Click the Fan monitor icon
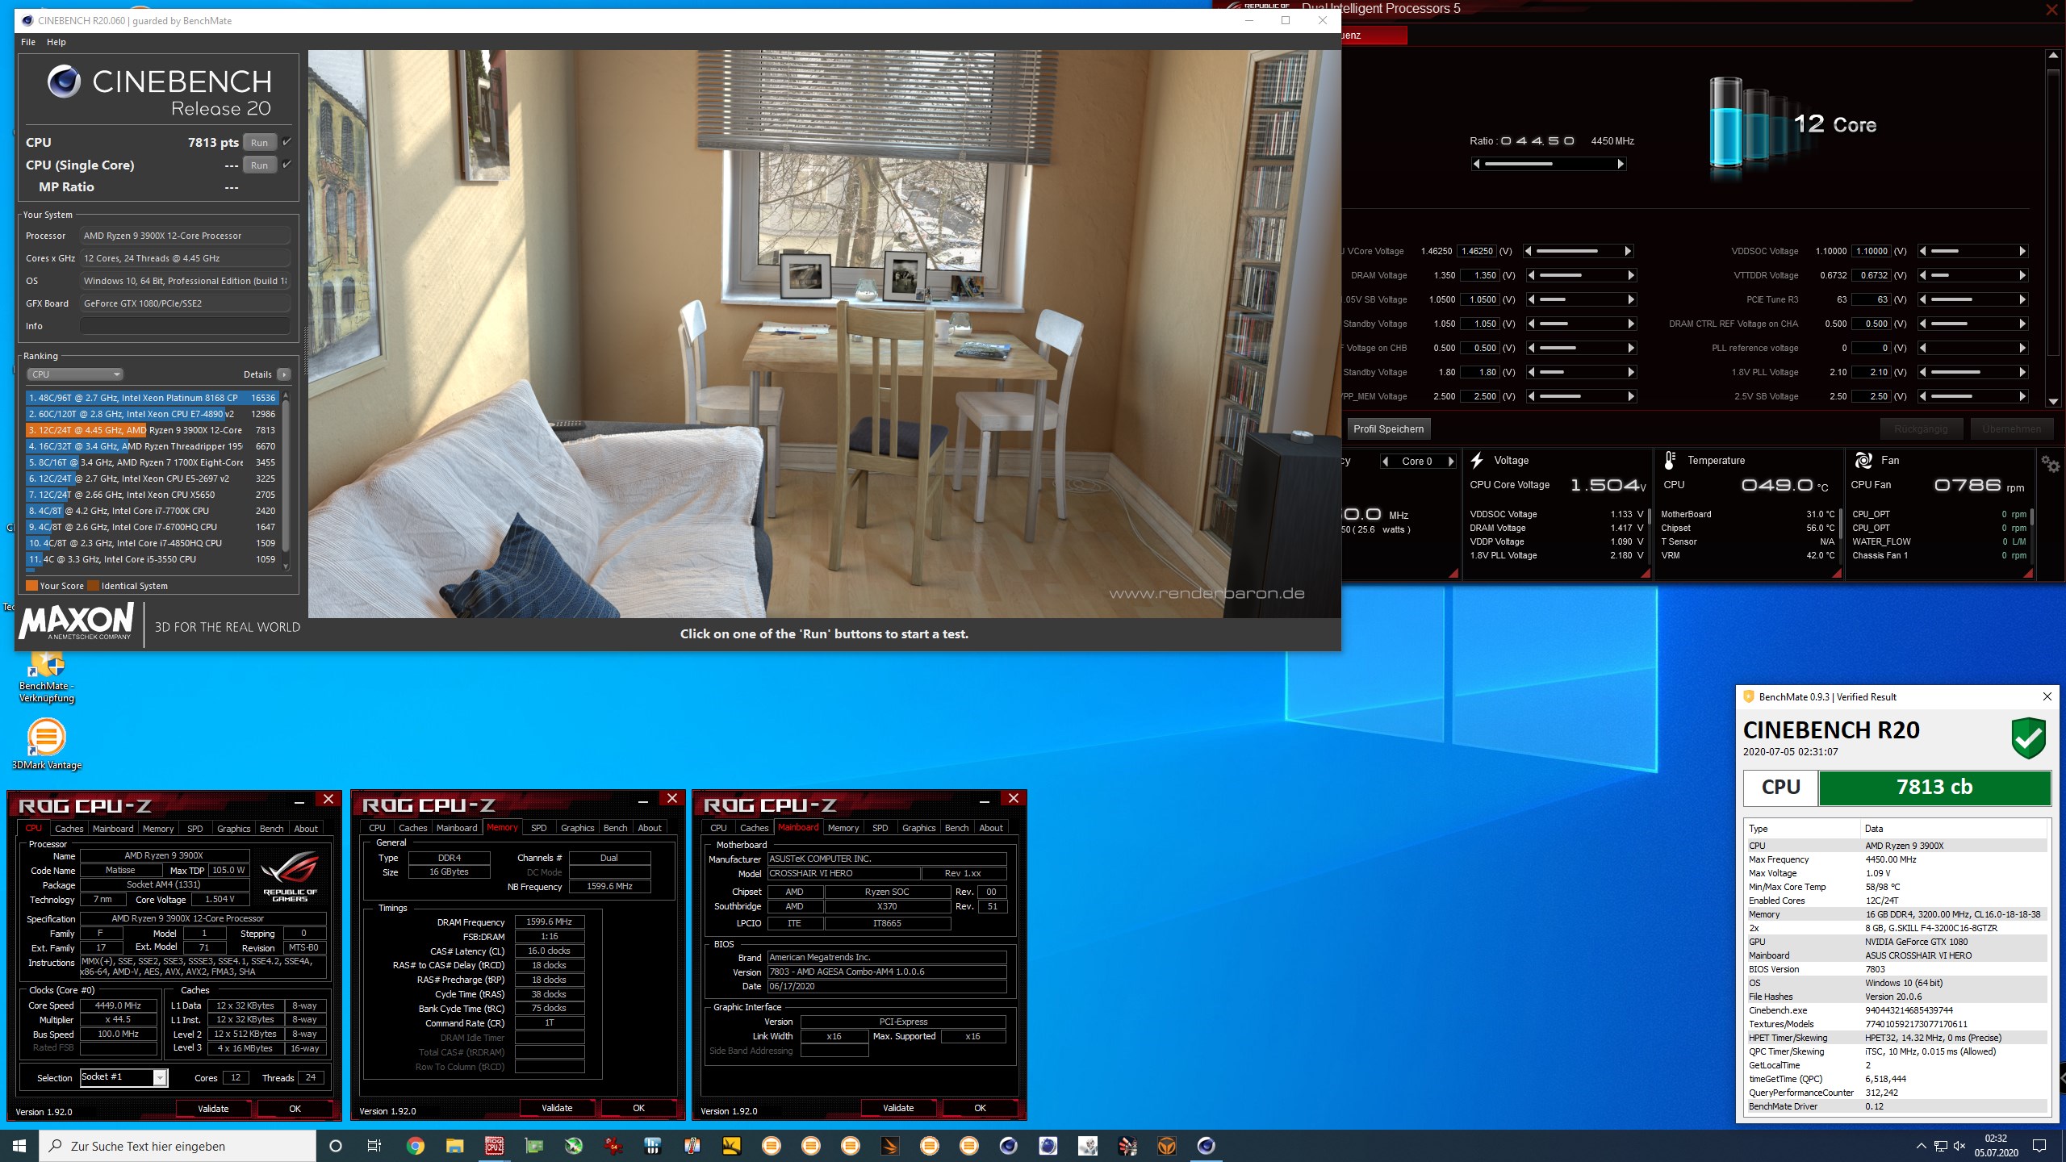The width and height of the screenshot is (2066, 1162). coord(1863,461)
